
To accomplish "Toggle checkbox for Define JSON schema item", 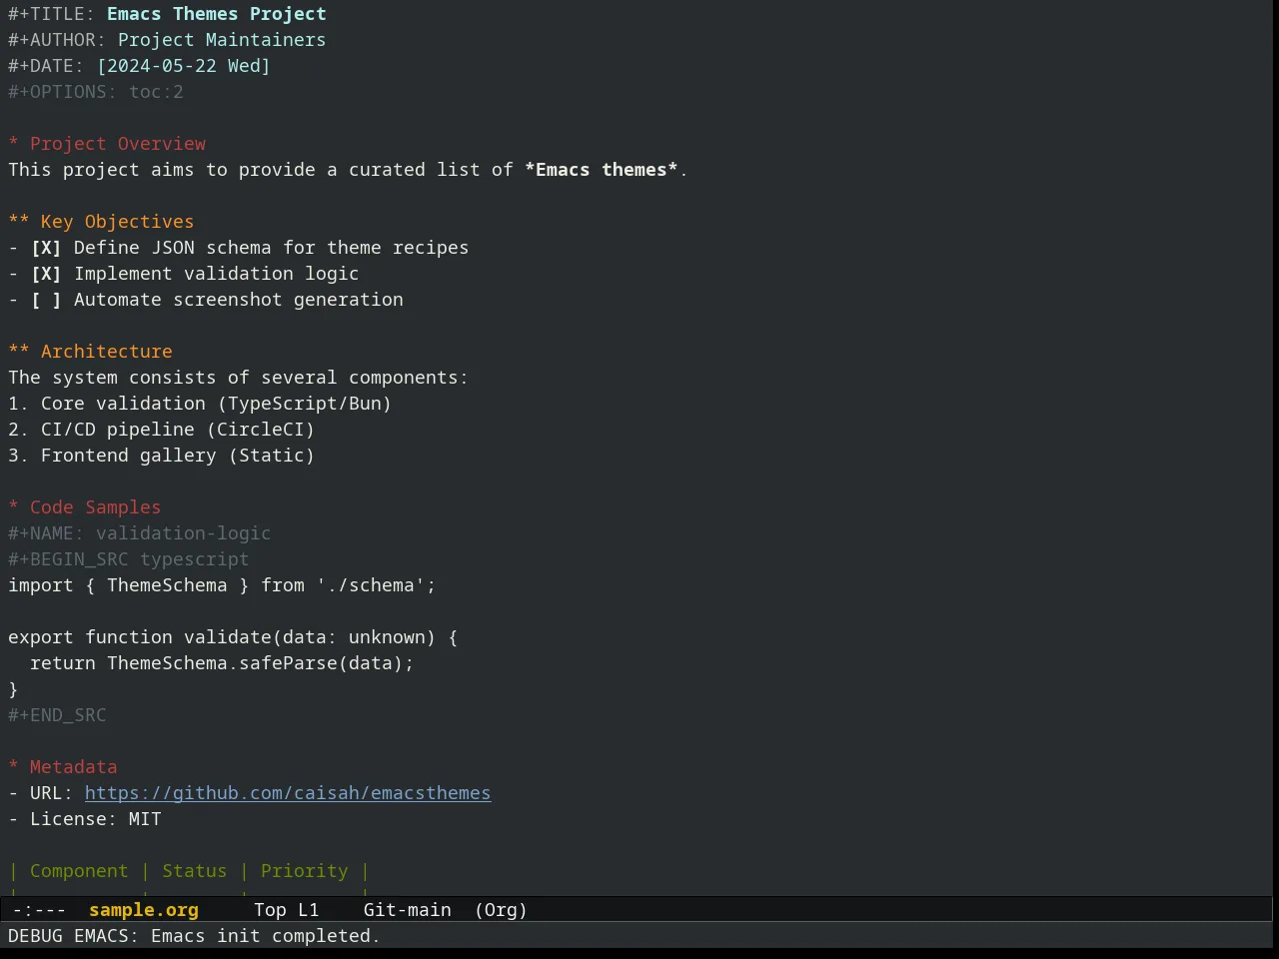I will point(46,248).
